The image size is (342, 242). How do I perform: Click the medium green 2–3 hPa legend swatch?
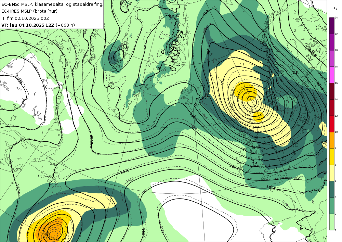[x=331, y=206]
